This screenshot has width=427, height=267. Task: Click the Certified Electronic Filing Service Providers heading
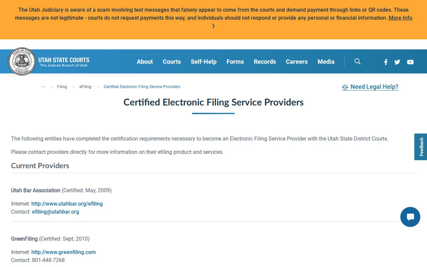[x=213, y=102]
